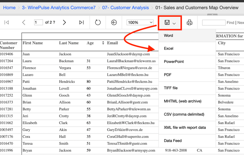Click the current page number field
The width and height of the screenshot is (244, 155).
coord(38,23)
